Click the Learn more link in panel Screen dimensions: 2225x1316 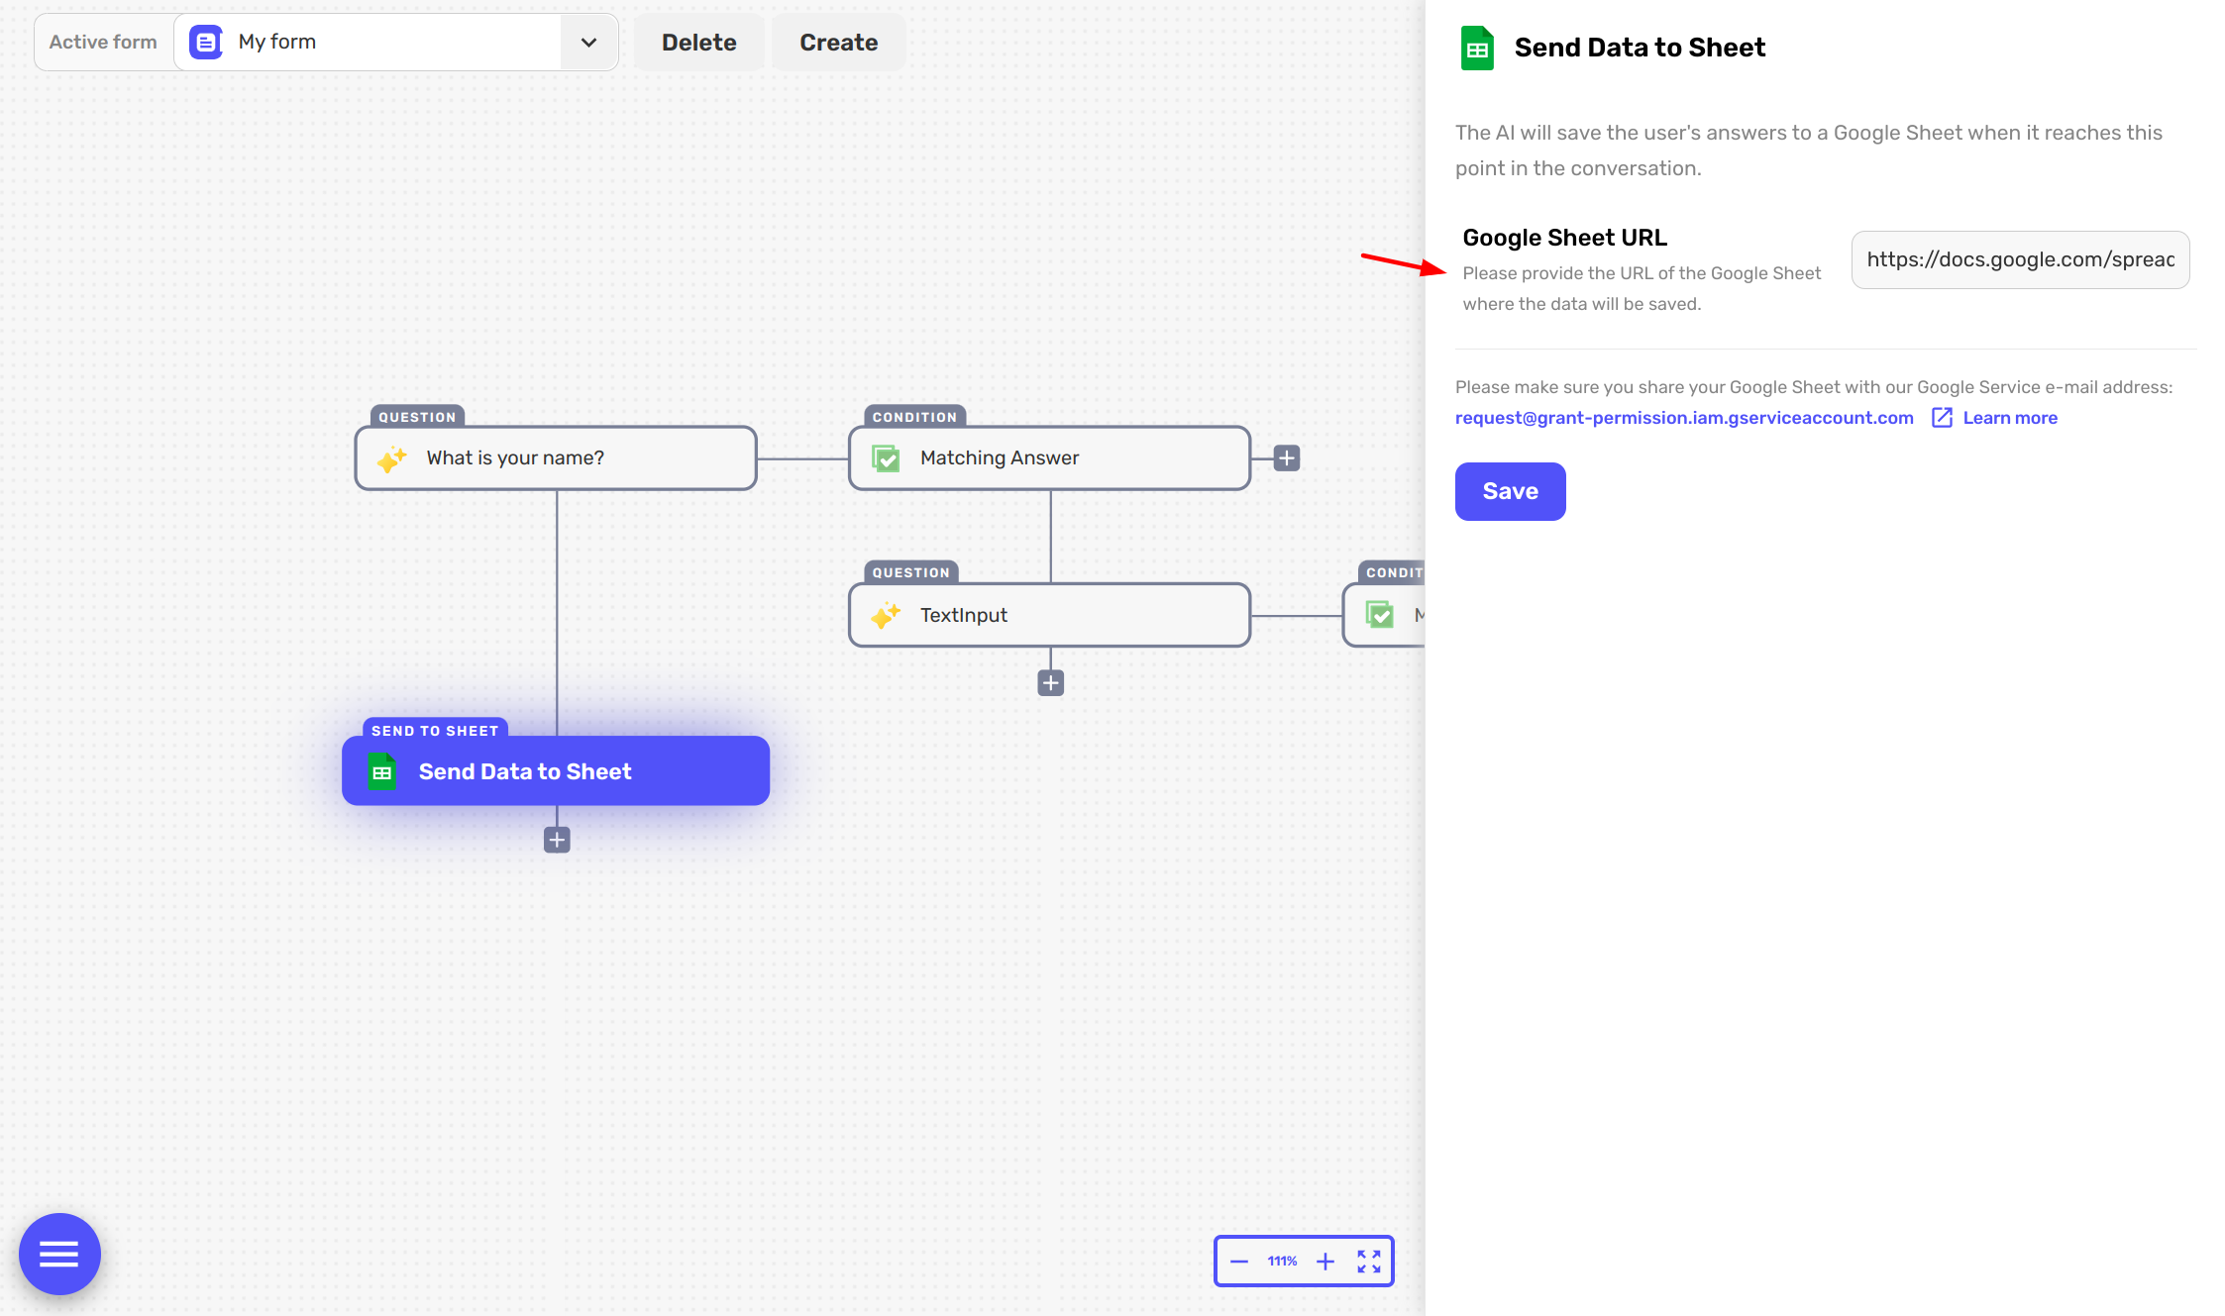[x=2010, y=417]
